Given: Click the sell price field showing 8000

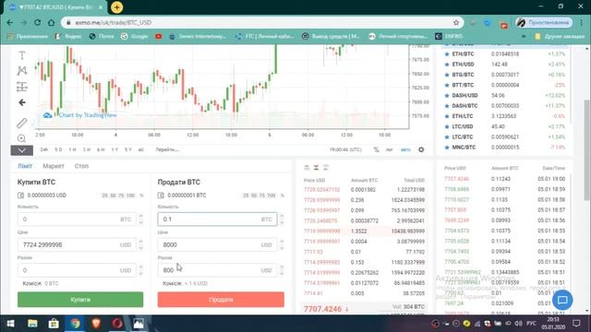Looking at the screenshot, I should point(217,244).
